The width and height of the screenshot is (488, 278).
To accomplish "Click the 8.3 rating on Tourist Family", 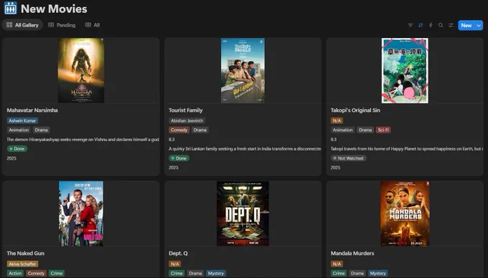I will [x=172, y=140].
